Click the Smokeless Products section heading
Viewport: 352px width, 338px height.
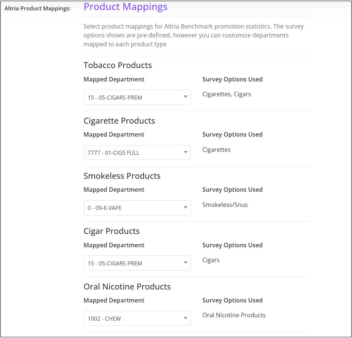(x=122, y=176)
